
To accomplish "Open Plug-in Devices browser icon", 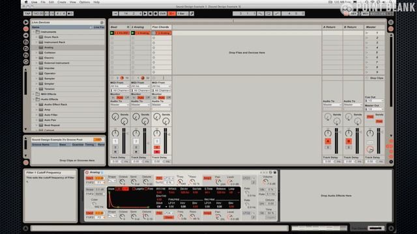I will coord(26,35).
